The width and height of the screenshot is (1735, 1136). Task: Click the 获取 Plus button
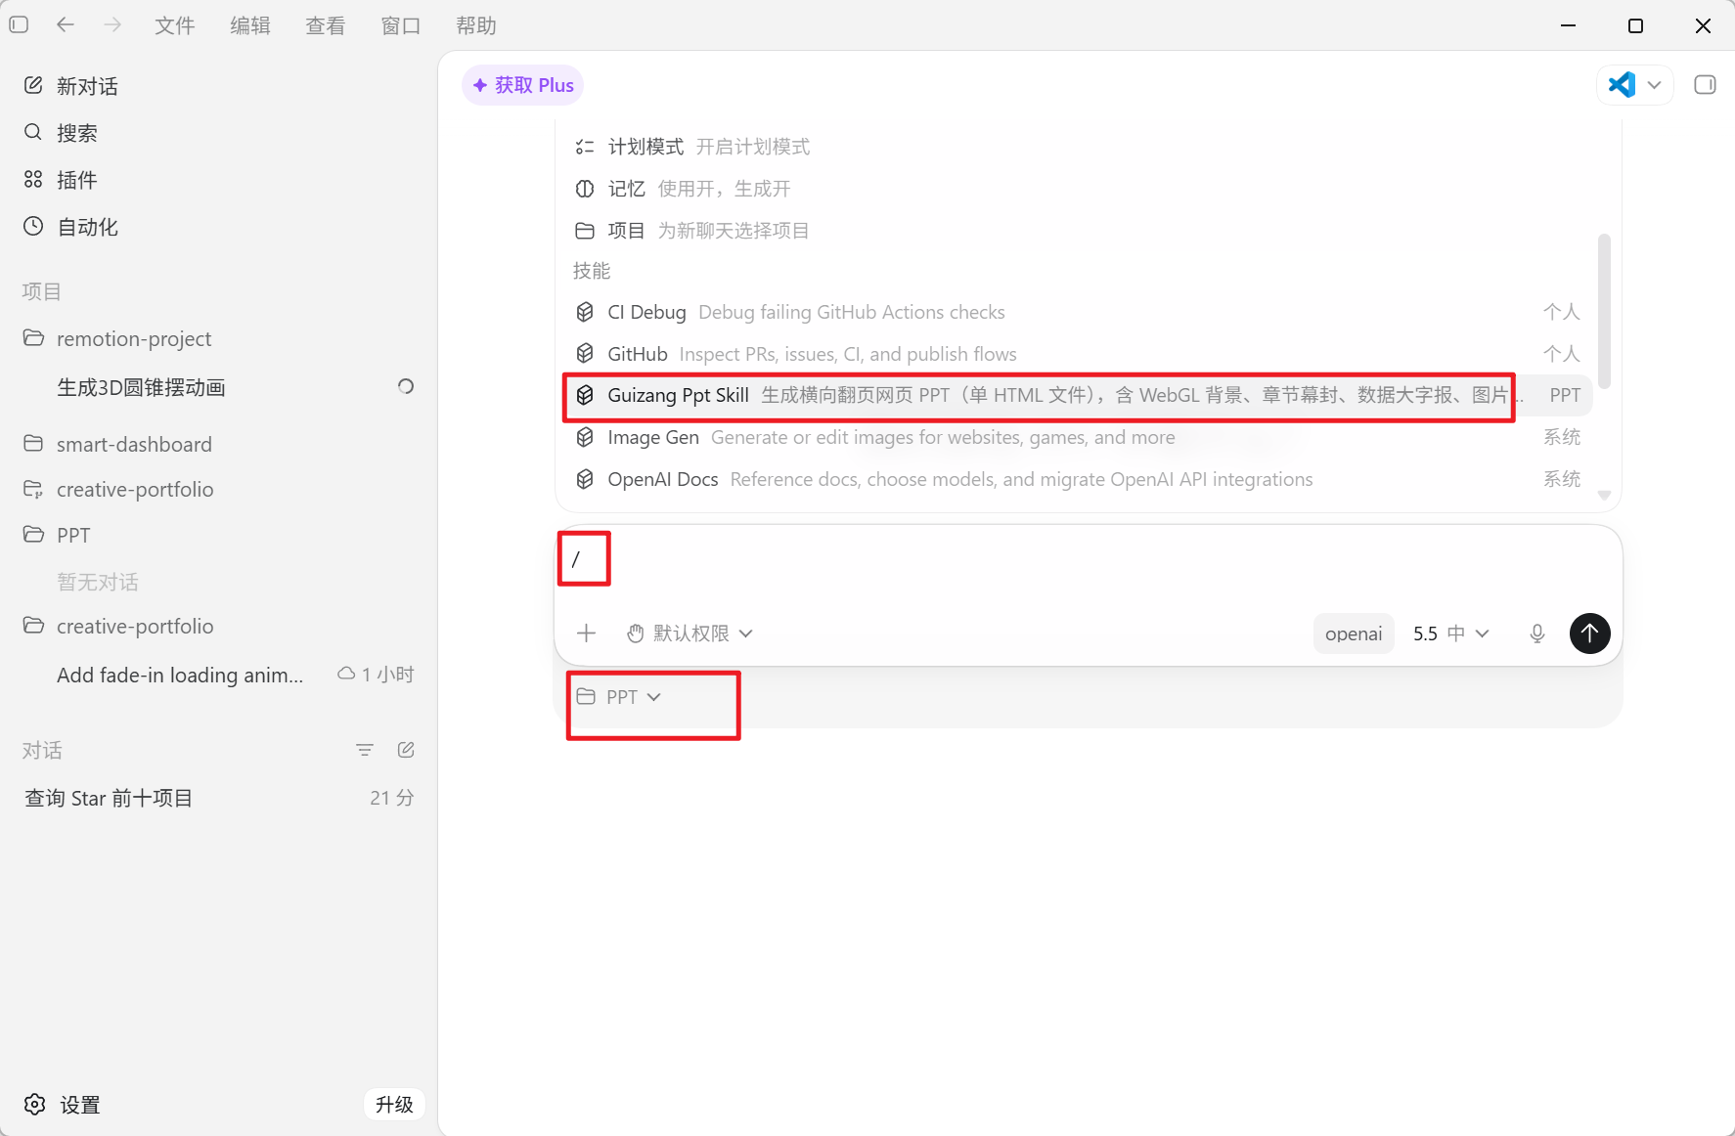click(522, 85)
